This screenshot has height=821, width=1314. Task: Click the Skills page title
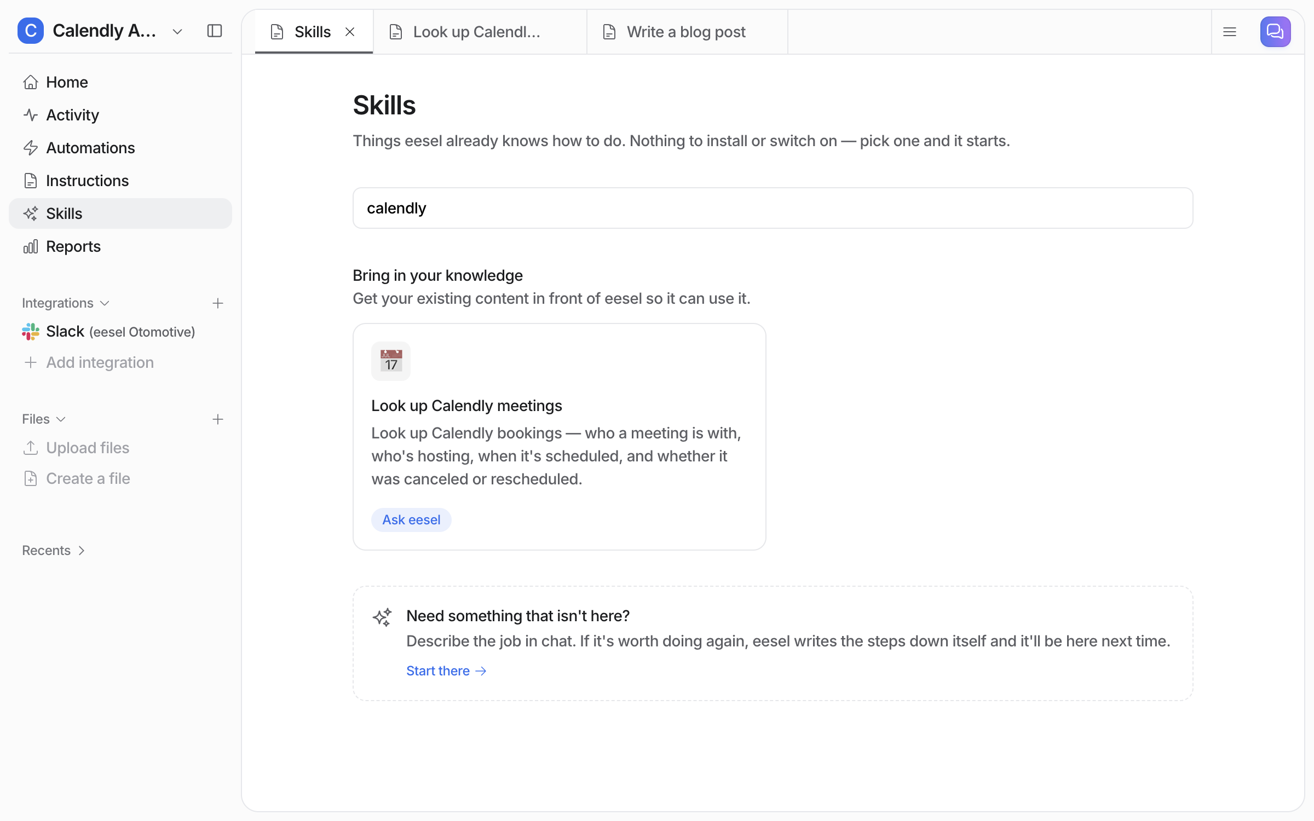click(384, 105)
